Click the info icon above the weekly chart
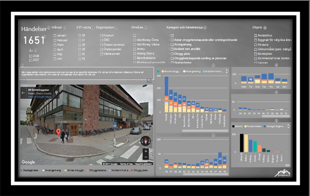This screenshot has width=310, height=196. click(213, 135)
